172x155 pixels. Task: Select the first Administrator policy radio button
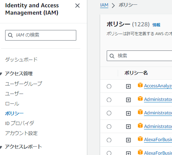click(109, 100)
